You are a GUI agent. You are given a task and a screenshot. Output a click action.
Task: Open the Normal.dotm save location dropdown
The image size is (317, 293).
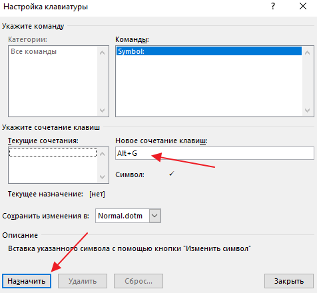128,216
